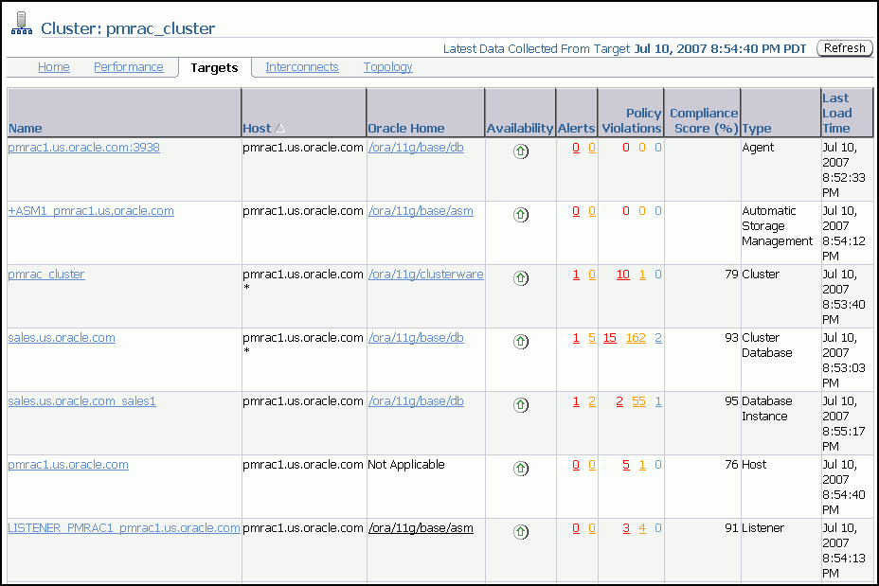Switch to the Home tab

click(x=53, y=67)
